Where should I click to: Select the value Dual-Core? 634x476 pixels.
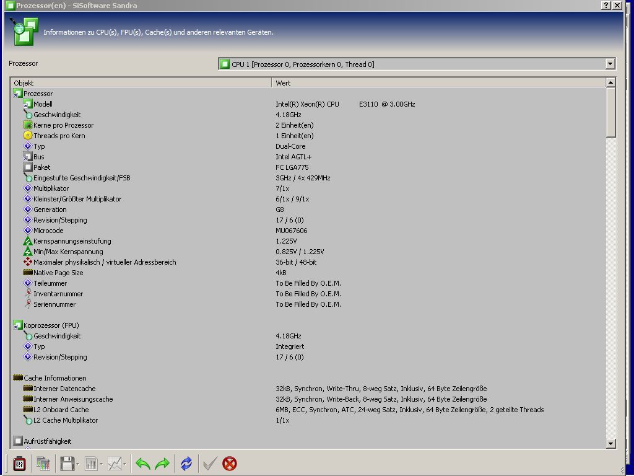pyautogui.click(x=291, y=146)
